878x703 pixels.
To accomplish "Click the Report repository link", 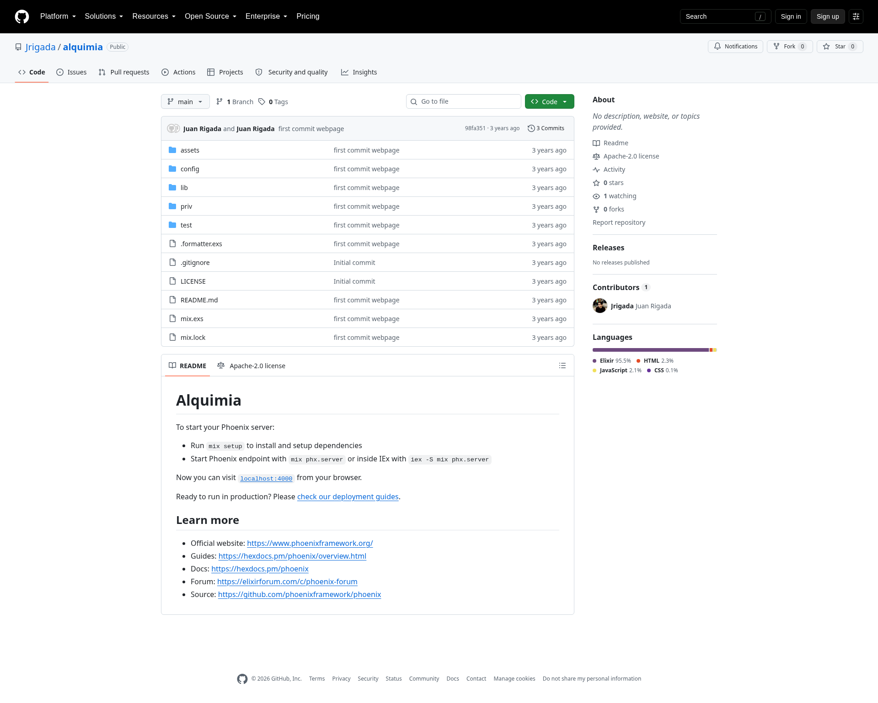I will click(x=619, y=223).
